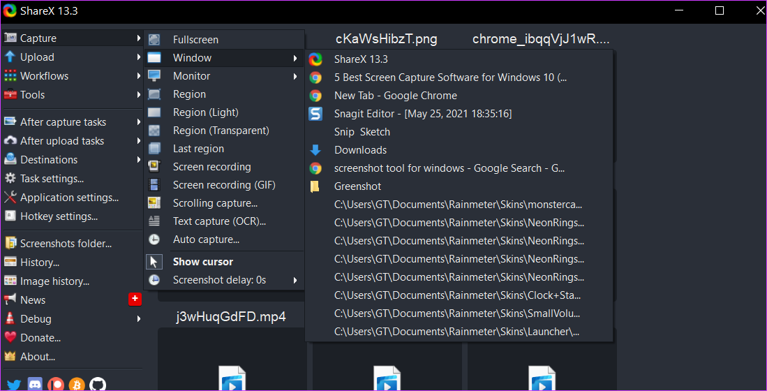Click the Downloads arrow icon
Screen dimensions: 767x391
[x=315, y=149]
